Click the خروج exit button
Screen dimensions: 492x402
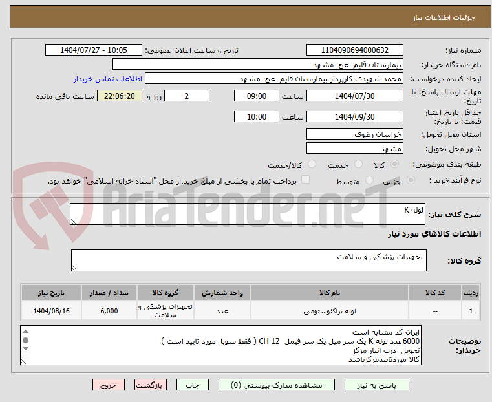point(108,385)
